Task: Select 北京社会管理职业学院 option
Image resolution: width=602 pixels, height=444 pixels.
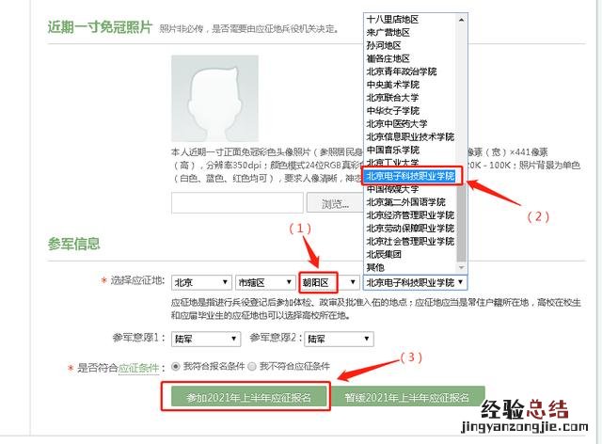Action: 410,241
